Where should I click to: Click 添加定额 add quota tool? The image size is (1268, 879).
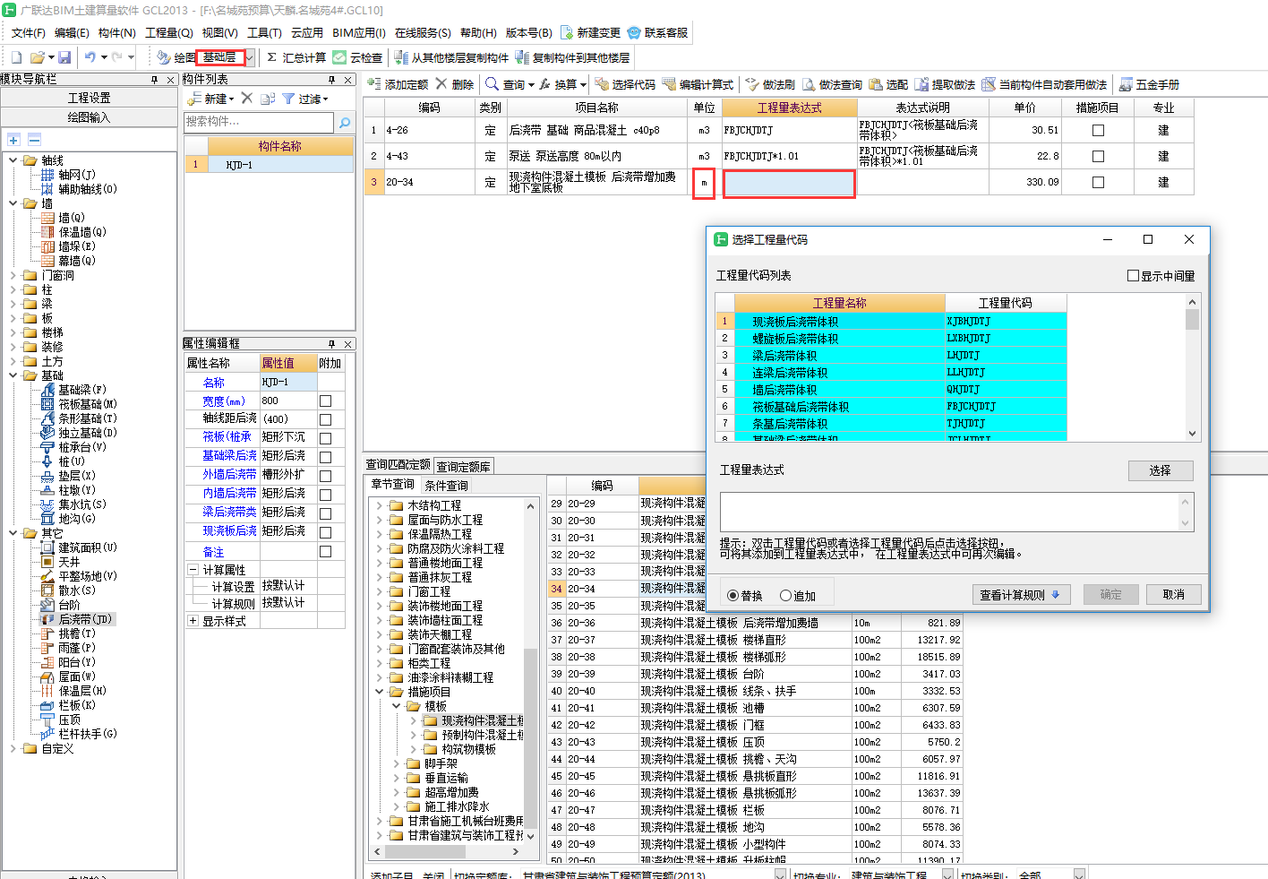coord(398,84)
